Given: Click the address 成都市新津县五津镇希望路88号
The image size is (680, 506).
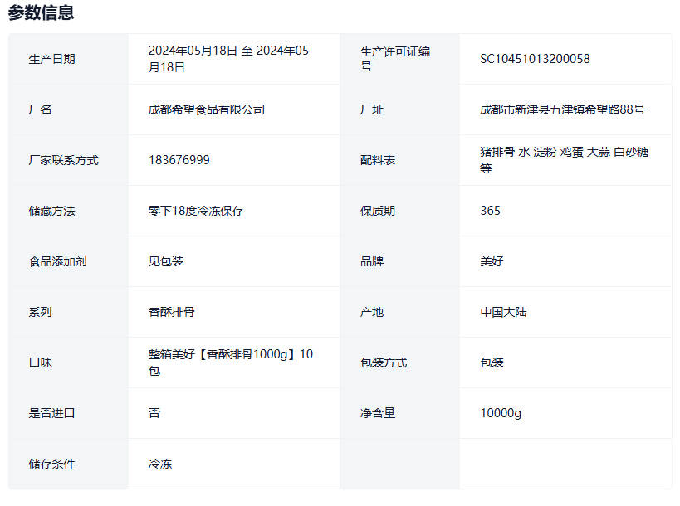Looking at the screenshot, I should 562,109.
